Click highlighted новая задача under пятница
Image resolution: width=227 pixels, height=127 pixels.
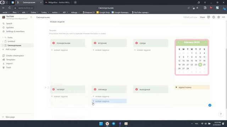(109, 101)
